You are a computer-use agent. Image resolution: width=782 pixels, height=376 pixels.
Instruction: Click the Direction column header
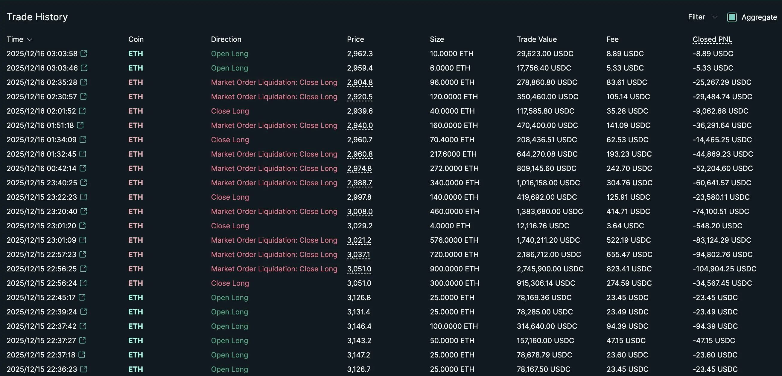coord(226,39)
